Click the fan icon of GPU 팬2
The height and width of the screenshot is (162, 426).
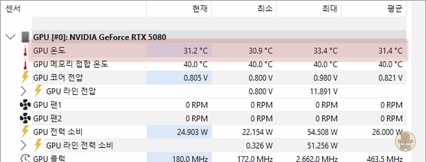pyautogui.click(x=25, y=118)
